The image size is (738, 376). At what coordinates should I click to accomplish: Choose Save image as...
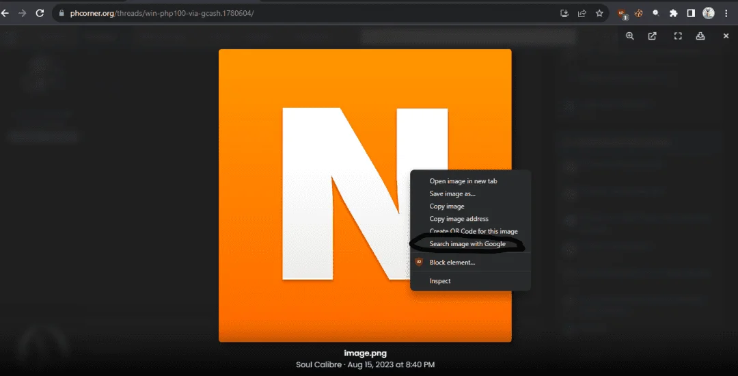click(470, 193)
